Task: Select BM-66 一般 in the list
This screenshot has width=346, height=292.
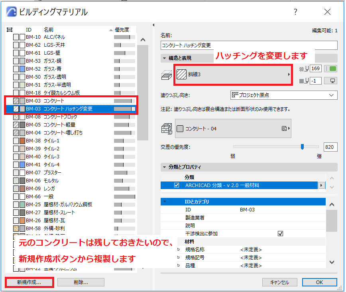Action: pos(71,197)
